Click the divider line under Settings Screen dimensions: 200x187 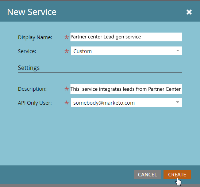[100, 73]
